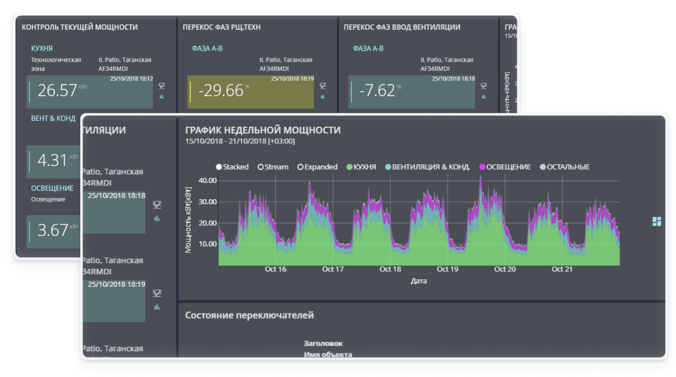Click ФАЗА А-В link under ПЕРЕКОС ФАЗ РЩ.ТЕХН
676x377 pixels.
pyautogui.click(x=207, y=48)
